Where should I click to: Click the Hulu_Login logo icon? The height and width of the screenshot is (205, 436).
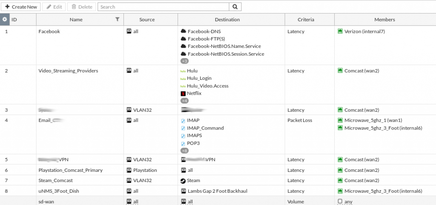(183, 79)
